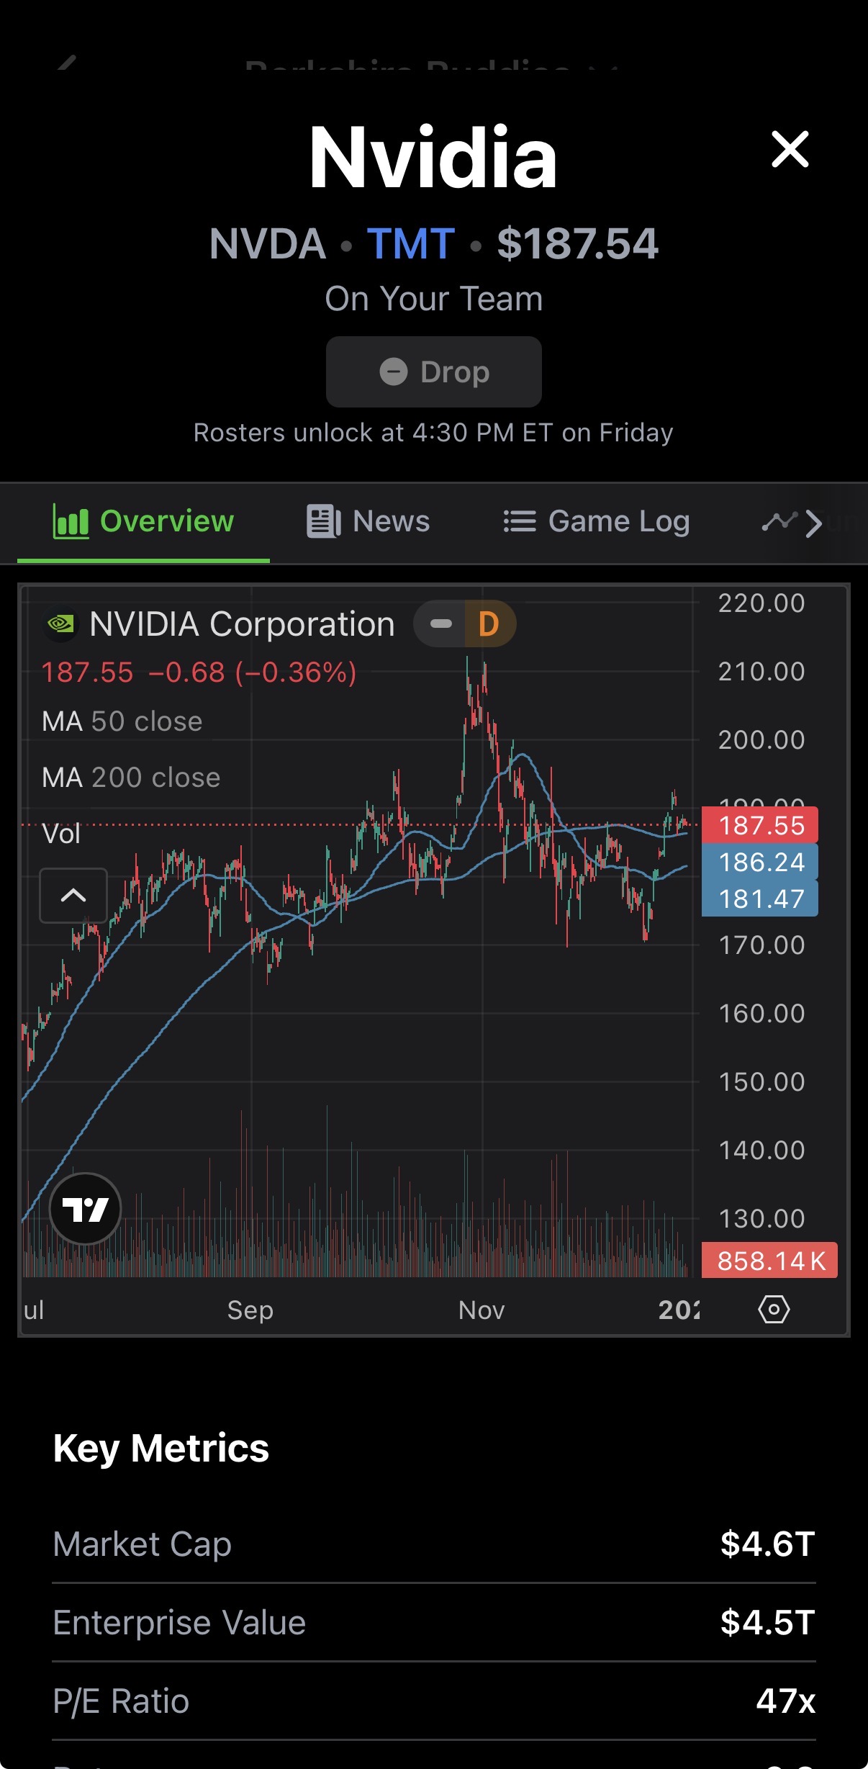
Task: Select the MA 200 close indicator
Action: (131, 778)
